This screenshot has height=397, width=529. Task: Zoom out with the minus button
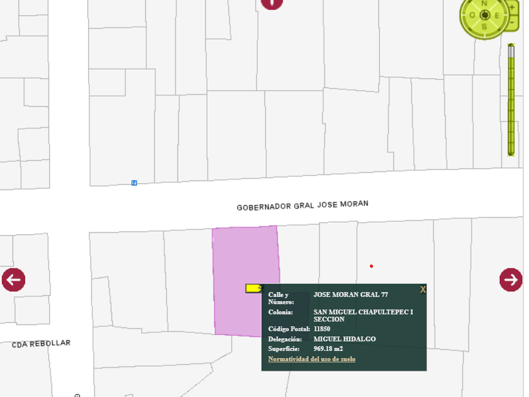pyautogui.click(x=512, y=23)
